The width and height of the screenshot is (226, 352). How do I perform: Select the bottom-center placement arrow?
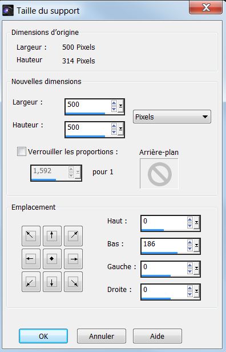coord(52,282)
